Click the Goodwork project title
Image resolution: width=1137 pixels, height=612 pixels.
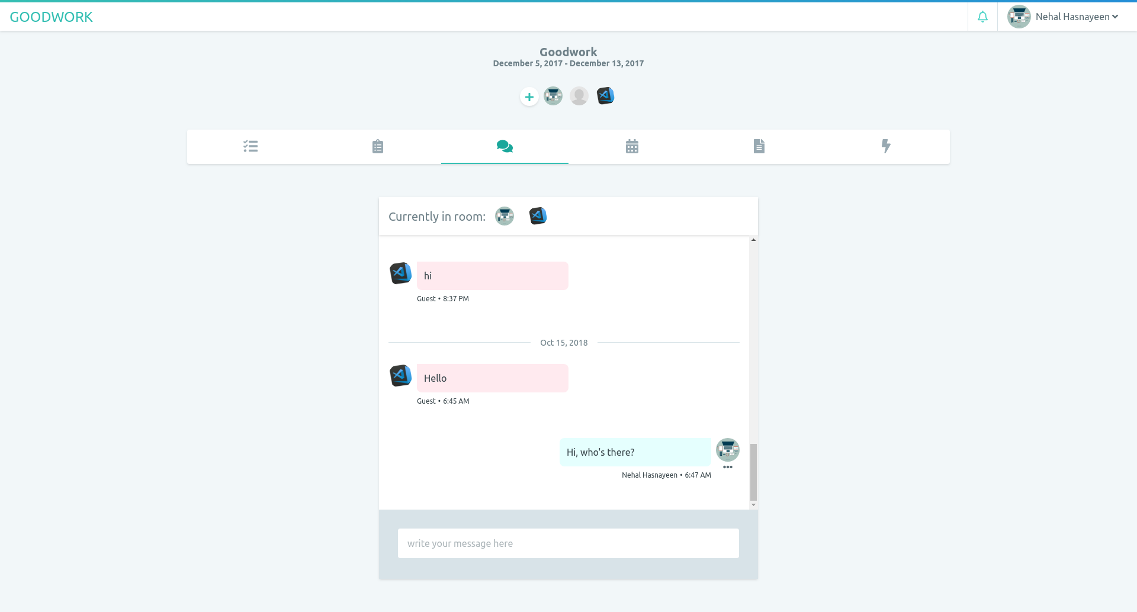point(568,52)
